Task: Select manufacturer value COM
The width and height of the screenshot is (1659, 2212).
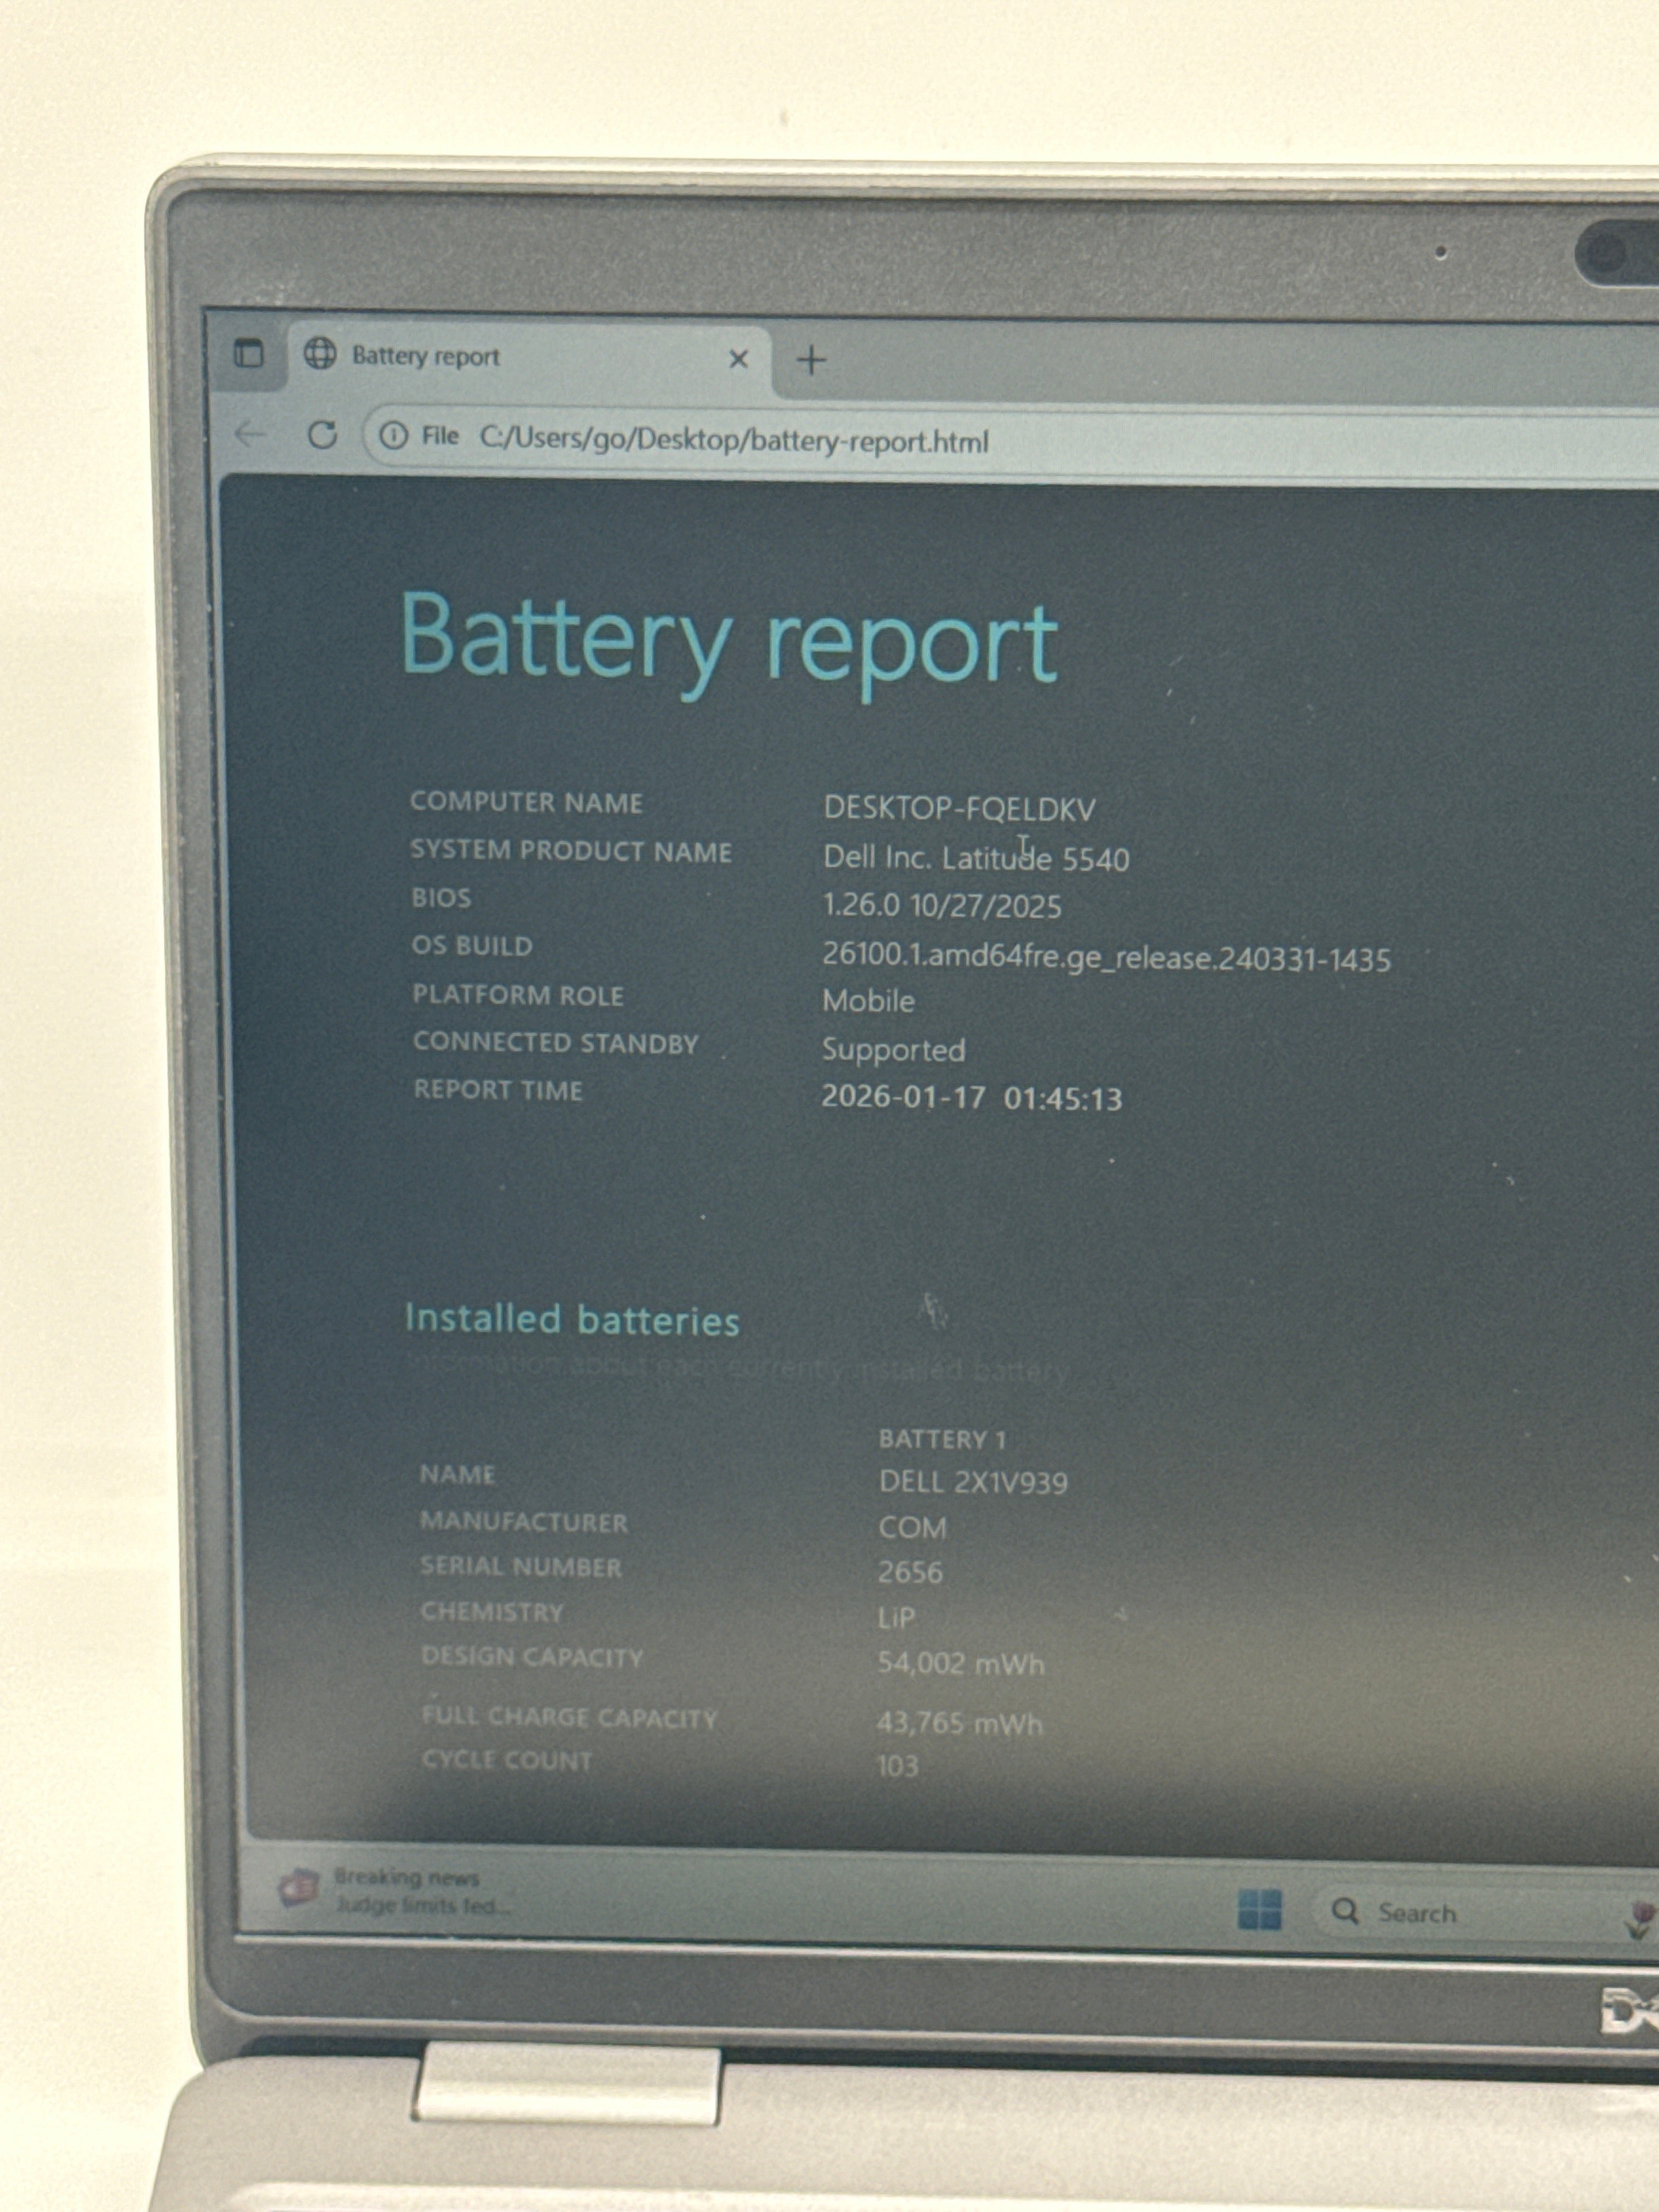Action: (912, 1528)
